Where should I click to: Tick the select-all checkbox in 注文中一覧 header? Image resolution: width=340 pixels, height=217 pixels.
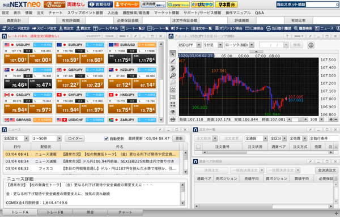coord(198,147)
